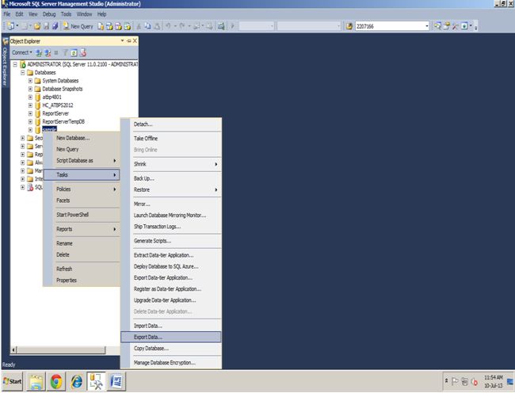515x393 pixels.
Task: Click Connect Object Explorer icon
Action: coord(39,52)
